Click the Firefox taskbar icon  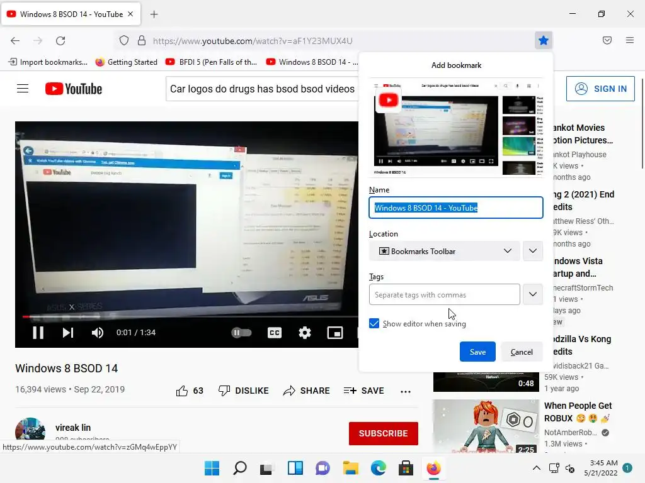(x=433, y=468)
